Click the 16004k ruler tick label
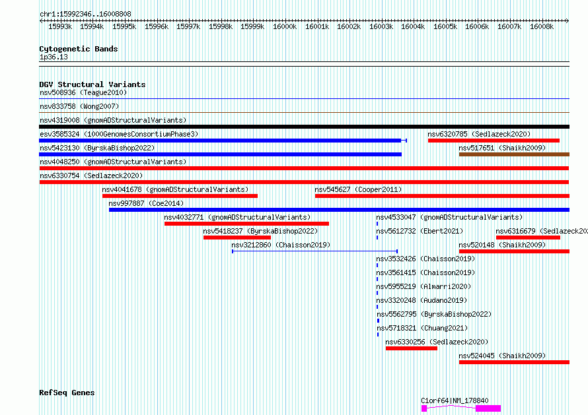Screen dimensions: 588x415 tap(413, 26)
